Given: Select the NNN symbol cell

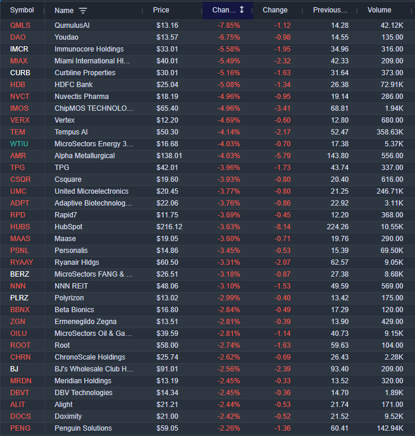Looking at the screenshot, I should (18, 286).
